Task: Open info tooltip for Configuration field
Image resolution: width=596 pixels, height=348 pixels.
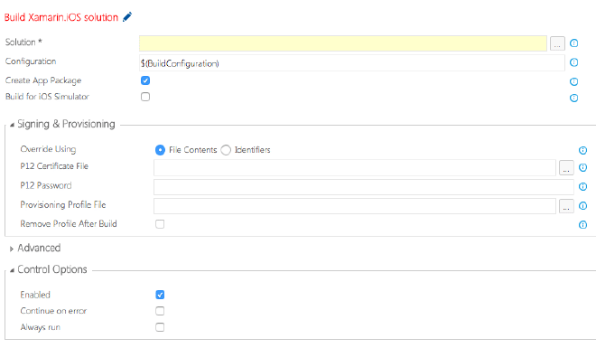Action: 574,62
